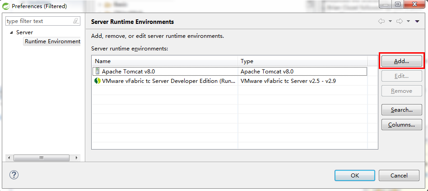Screen dimensions: 428x191
Task: Go forward with the right arrow icon
Action: pyautogui.click(x=400, y=21)
